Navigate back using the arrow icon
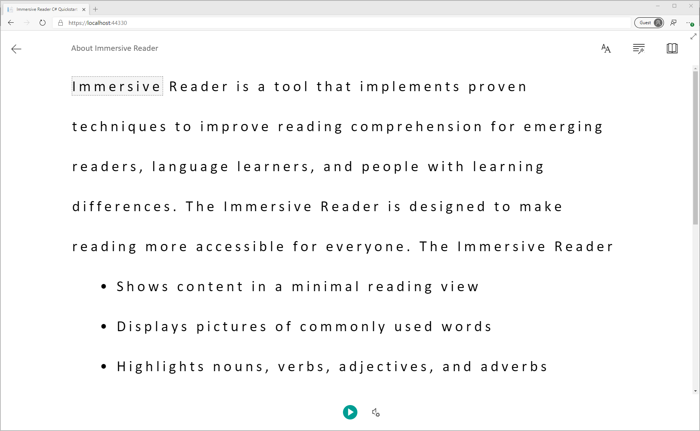 click(x=16, y=48)
